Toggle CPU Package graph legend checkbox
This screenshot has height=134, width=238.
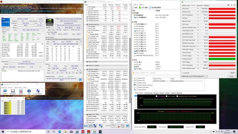tap(157, 96)
